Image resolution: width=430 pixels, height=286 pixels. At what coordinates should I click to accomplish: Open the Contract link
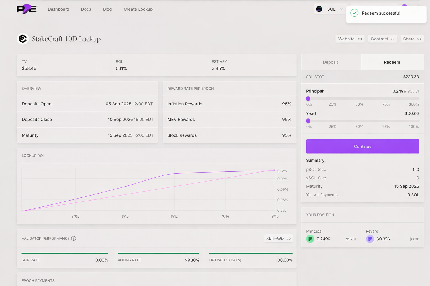point(382,39)
